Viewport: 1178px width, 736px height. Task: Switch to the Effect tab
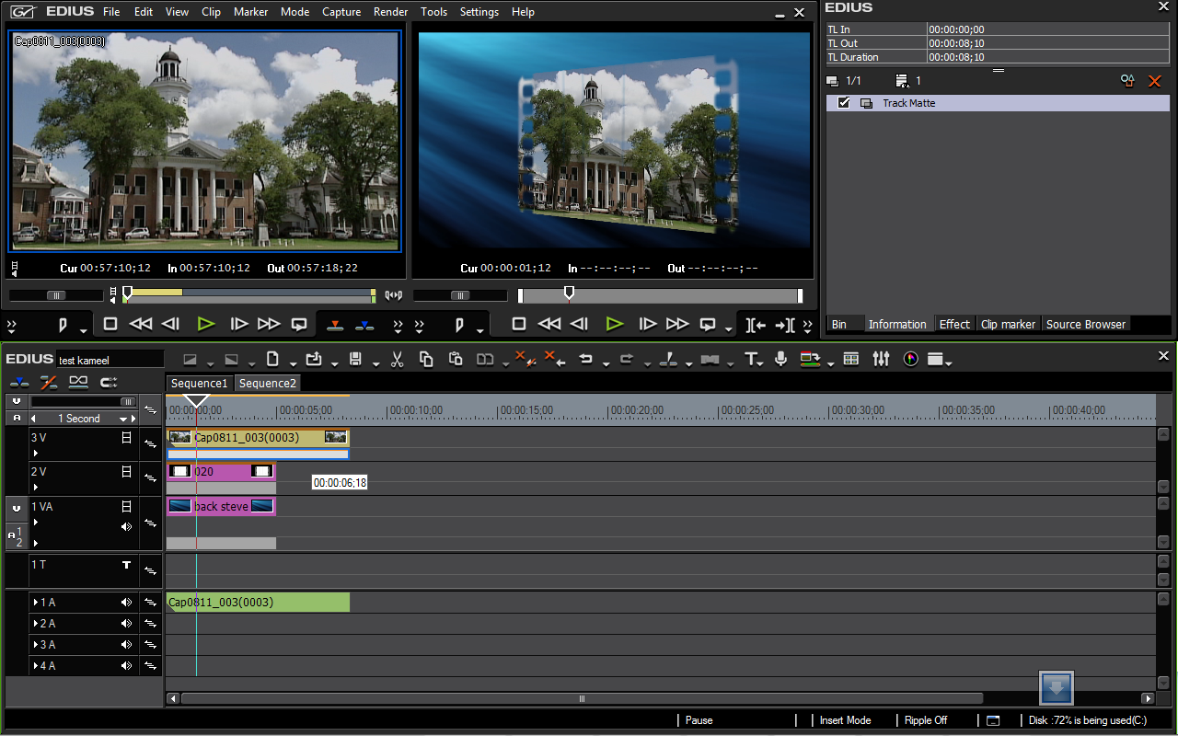tap(954, 324)
